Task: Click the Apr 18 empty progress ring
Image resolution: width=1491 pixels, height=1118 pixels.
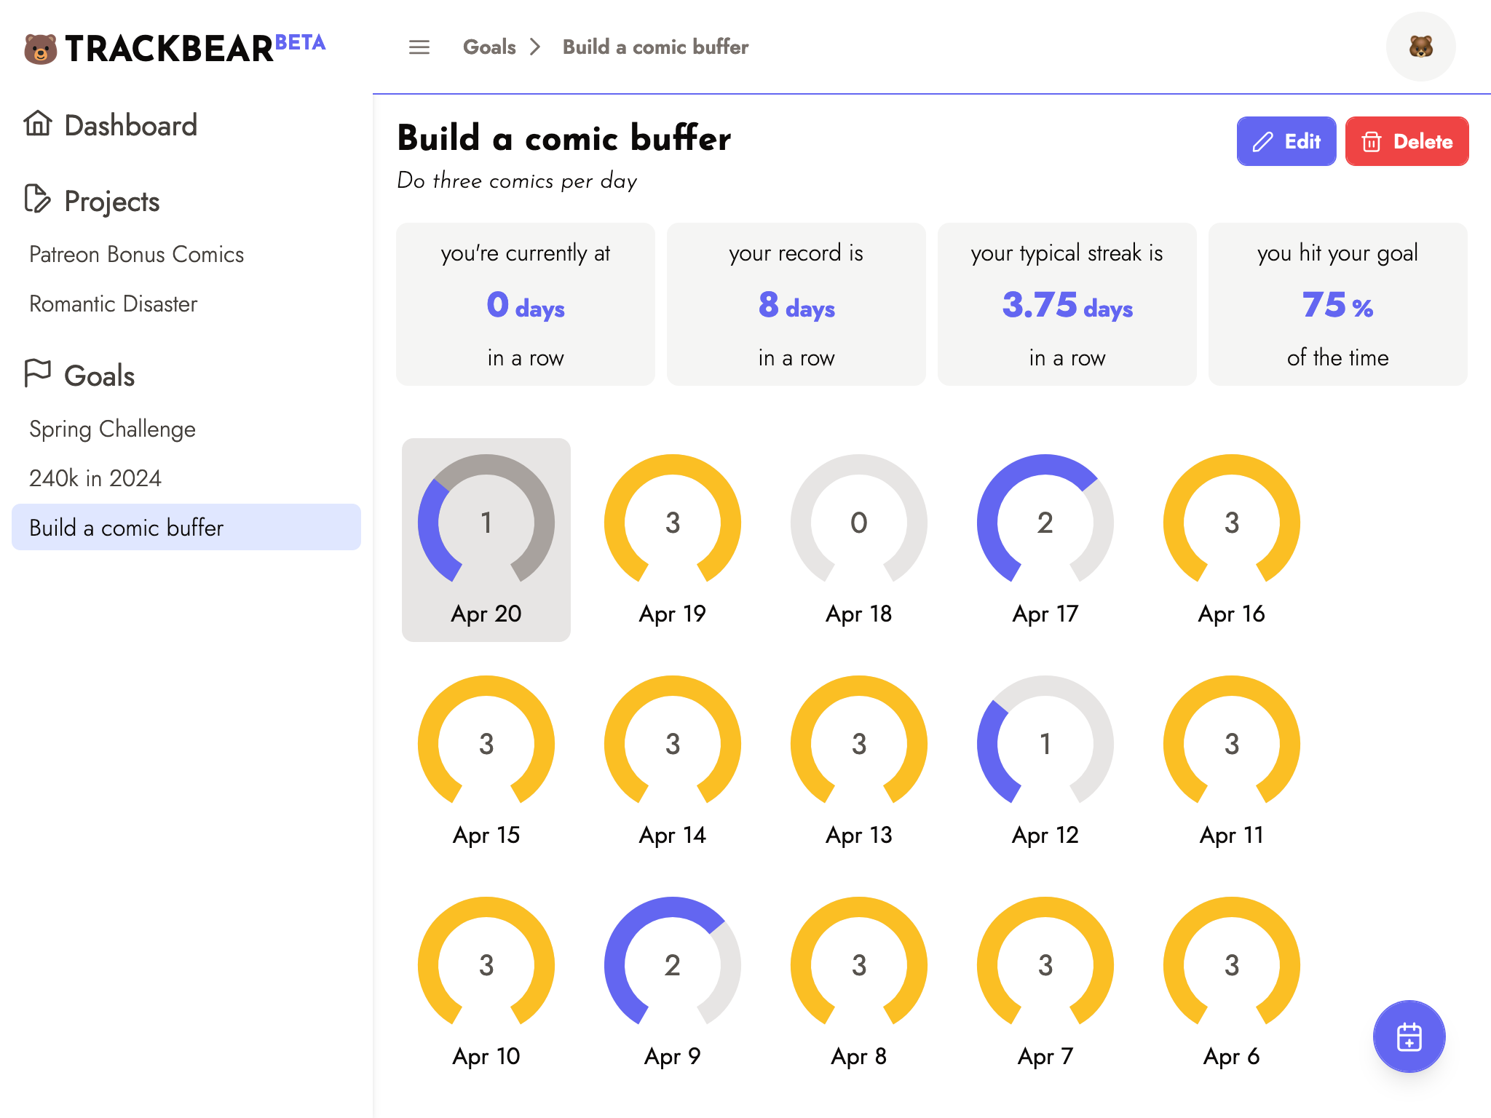Action: coord(859,523)
